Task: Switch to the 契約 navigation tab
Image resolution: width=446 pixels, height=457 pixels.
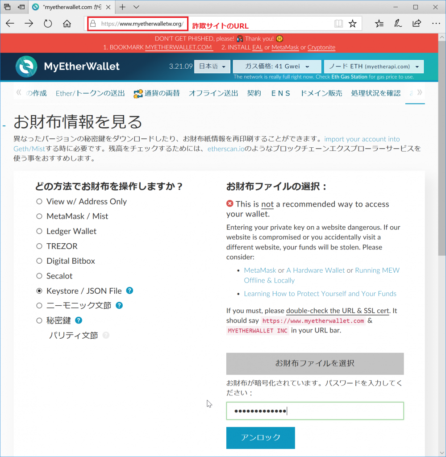Action: point(254,93)
